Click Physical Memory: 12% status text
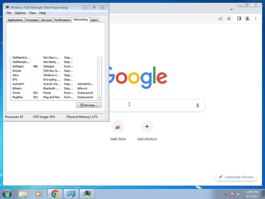This screenshot has width=265, height=199. (x=82, y=117)
